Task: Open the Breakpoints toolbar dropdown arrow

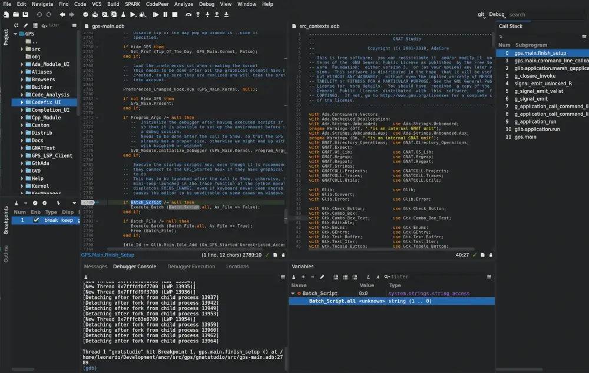Action: pyautogui.click(x=74, y=203)
